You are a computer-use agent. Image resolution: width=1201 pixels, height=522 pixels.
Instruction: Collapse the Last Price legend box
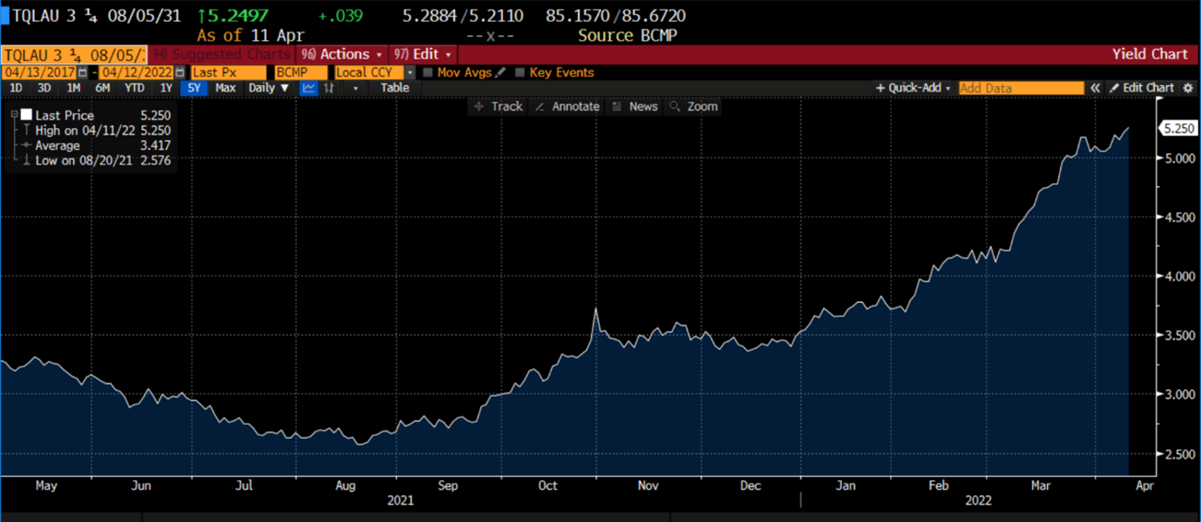(15, 115)
